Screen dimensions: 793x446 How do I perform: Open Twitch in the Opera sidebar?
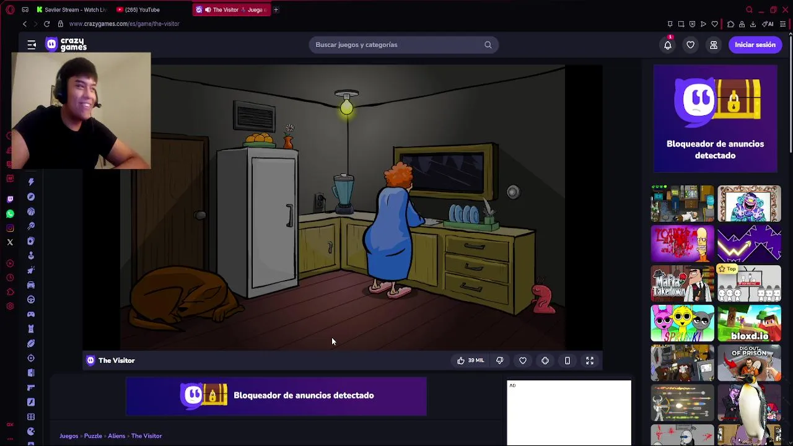[10, 199]
